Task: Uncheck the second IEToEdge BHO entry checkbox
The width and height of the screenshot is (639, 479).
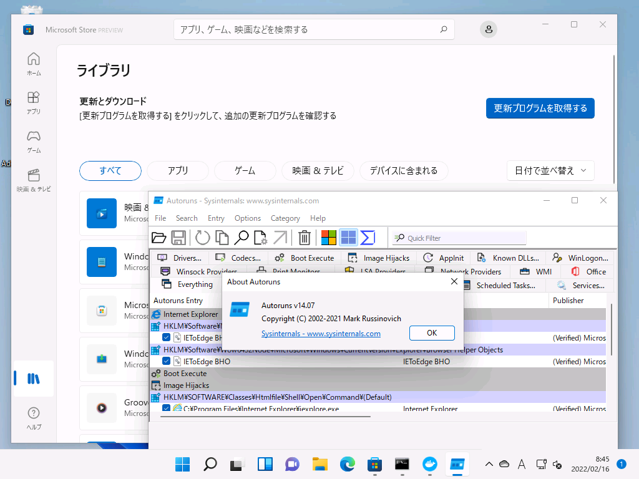Action: coord(167,361)
